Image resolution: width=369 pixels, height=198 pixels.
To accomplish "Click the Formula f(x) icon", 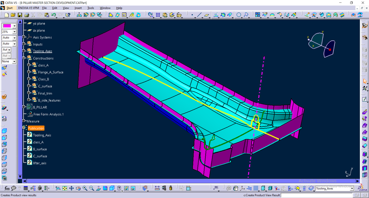I will pyautogui.click(x=8, y=188).
